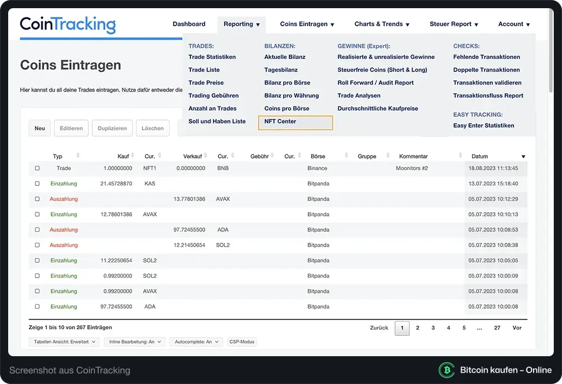Image resolution: width=562 pixels, height=384 pixels.
Task: Click date 13.07.2023 15:18:40
Action: pos(493,183)
